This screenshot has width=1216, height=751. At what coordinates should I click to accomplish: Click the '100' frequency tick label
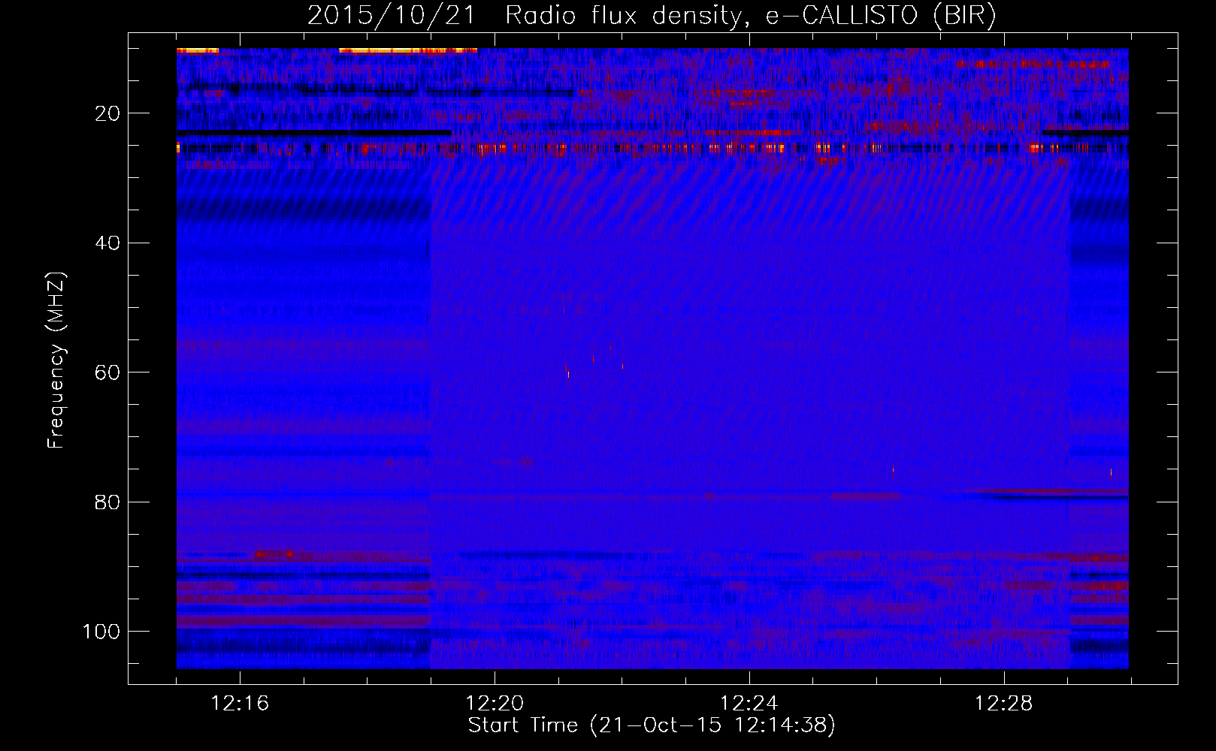click(x=101, y=632)
